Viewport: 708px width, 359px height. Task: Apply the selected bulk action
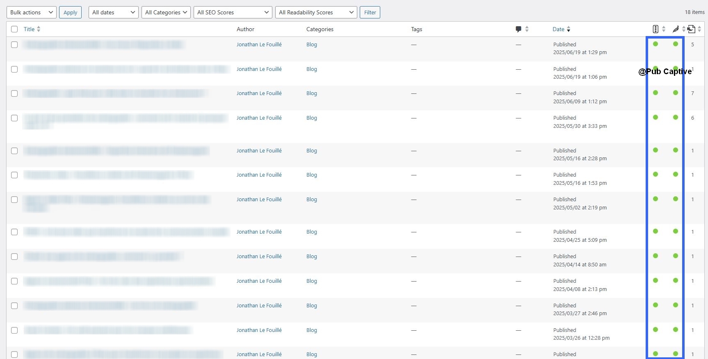coord(70,12)
